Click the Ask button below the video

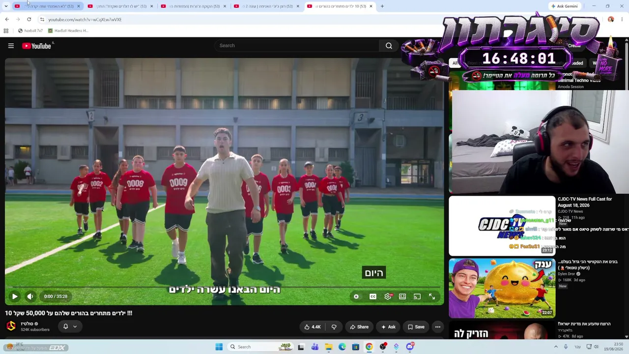click(x=387, y=327)
